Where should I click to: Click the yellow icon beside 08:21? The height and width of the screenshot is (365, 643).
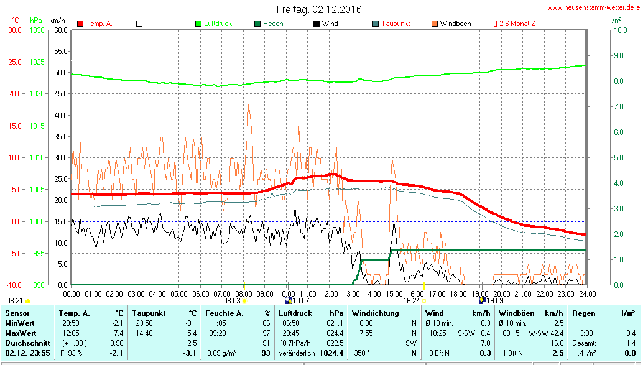[x=27, y=301]
